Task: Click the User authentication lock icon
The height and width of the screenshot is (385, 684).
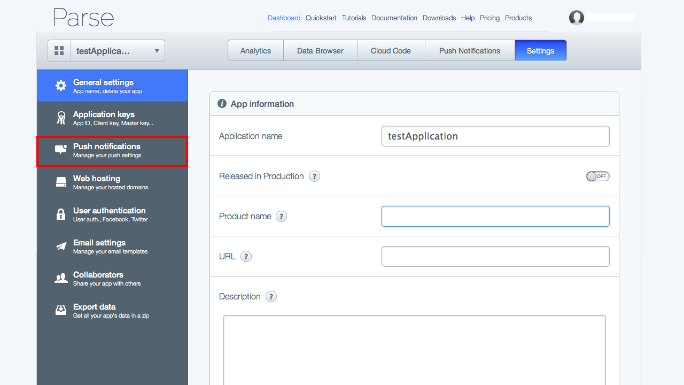Action: click(61, 214)
